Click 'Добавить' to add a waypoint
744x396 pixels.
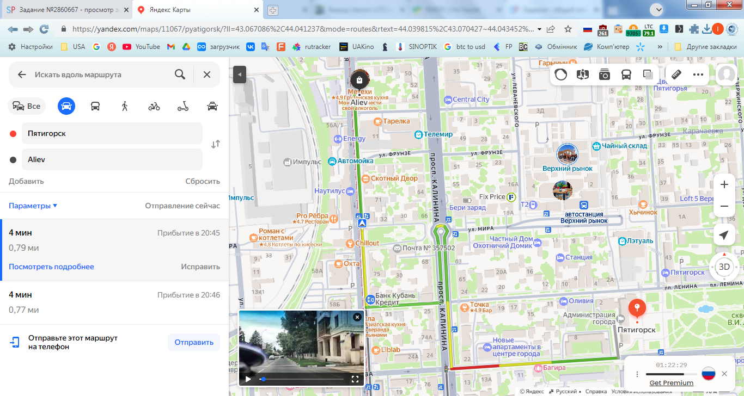26,181
